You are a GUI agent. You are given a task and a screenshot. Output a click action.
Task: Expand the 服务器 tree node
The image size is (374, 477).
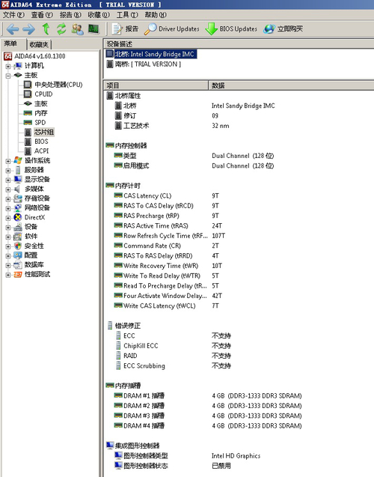[8, 170]
